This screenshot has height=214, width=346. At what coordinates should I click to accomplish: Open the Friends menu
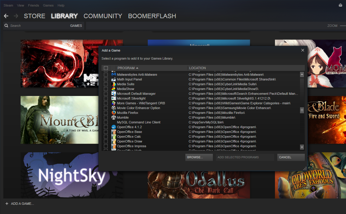pos(33,5)
